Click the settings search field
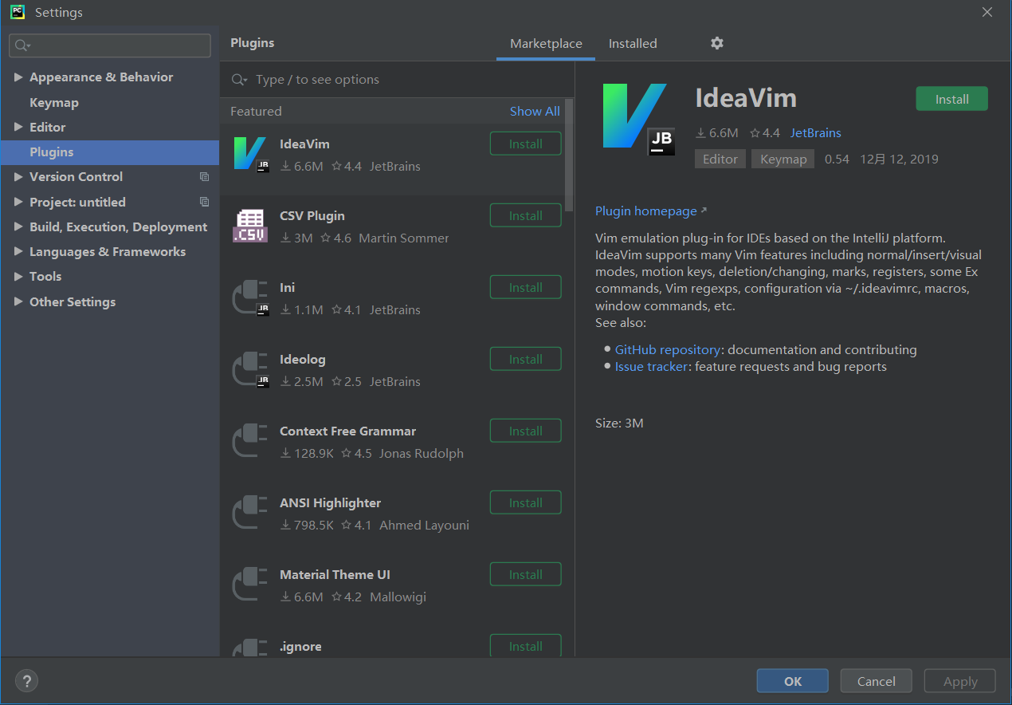This screenshot has width=1012, height=705. pyautogui.click(x=110, y=45)
